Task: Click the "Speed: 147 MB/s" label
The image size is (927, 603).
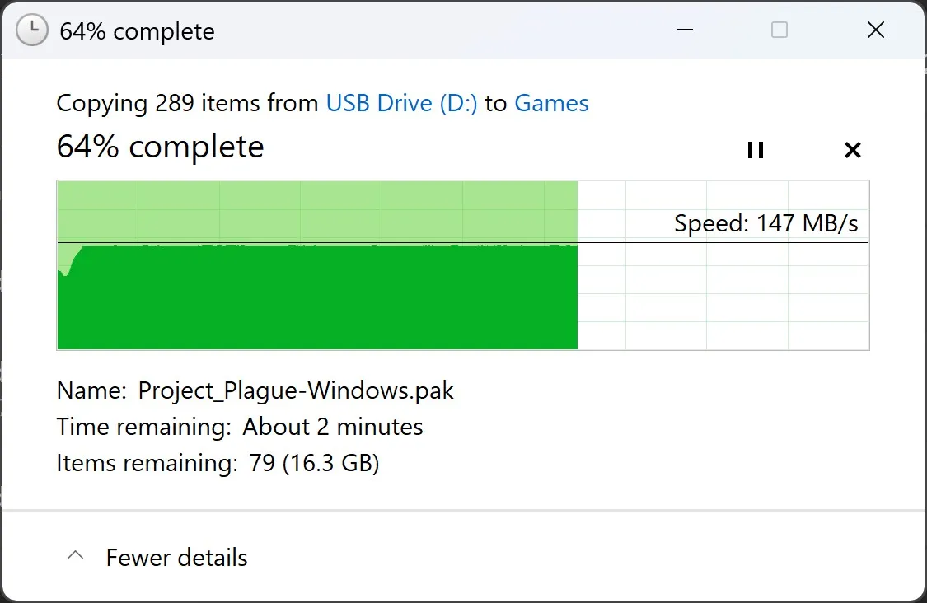Action: coord(765,223)
